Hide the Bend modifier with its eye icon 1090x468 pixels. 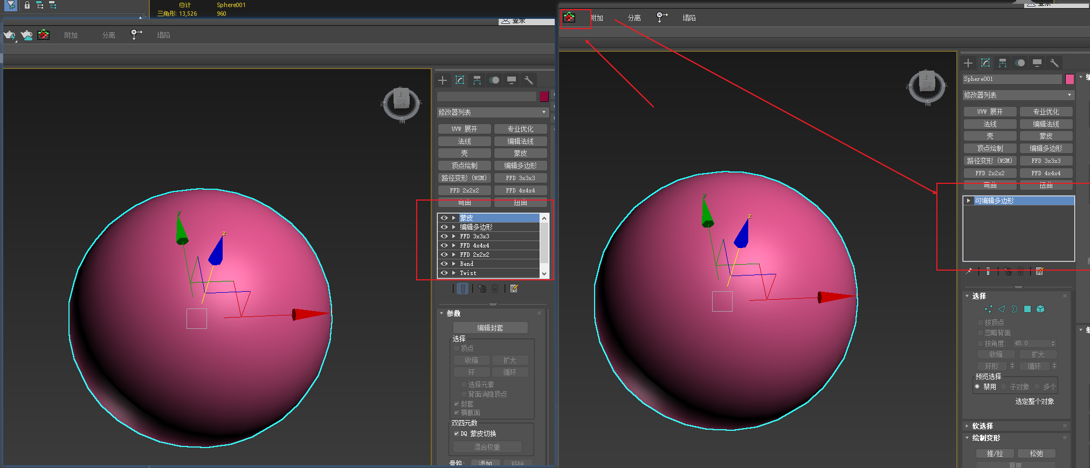(x=444, y=264)
